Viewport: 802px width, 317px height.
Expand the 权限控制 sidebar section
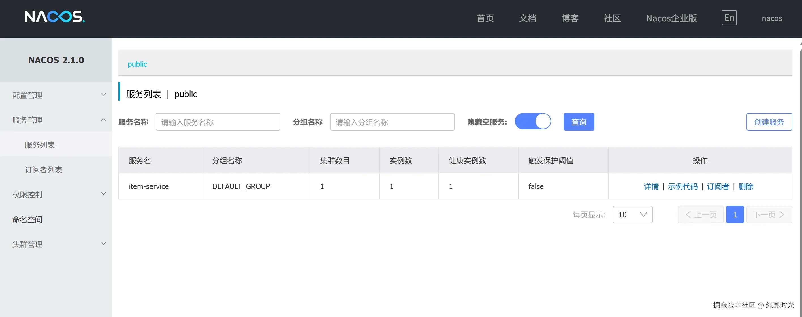[56, 195]
